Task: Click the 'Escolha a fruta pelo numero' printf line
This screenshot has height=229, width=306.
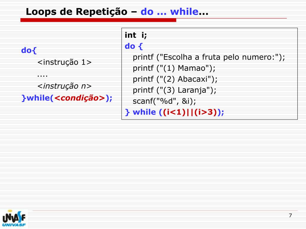Action: pos(209,57)
